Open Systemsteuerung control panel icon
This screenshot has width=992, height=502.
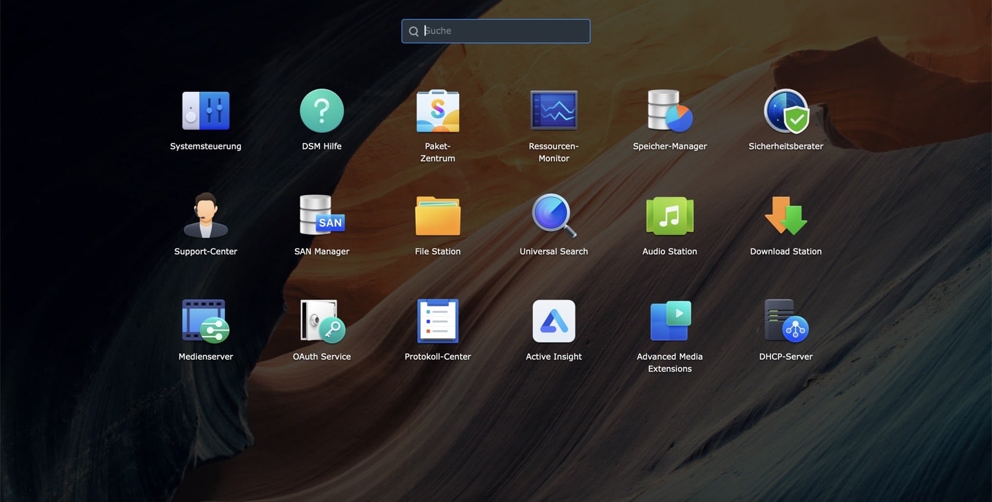point(206,111)
